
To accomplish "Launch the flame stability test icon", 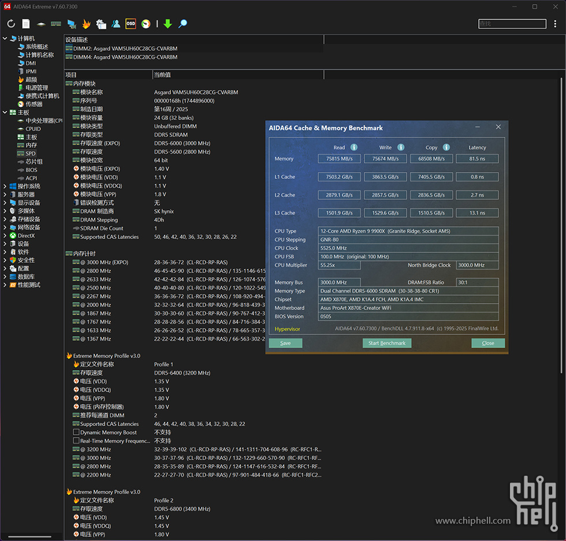I will [86, 24].
